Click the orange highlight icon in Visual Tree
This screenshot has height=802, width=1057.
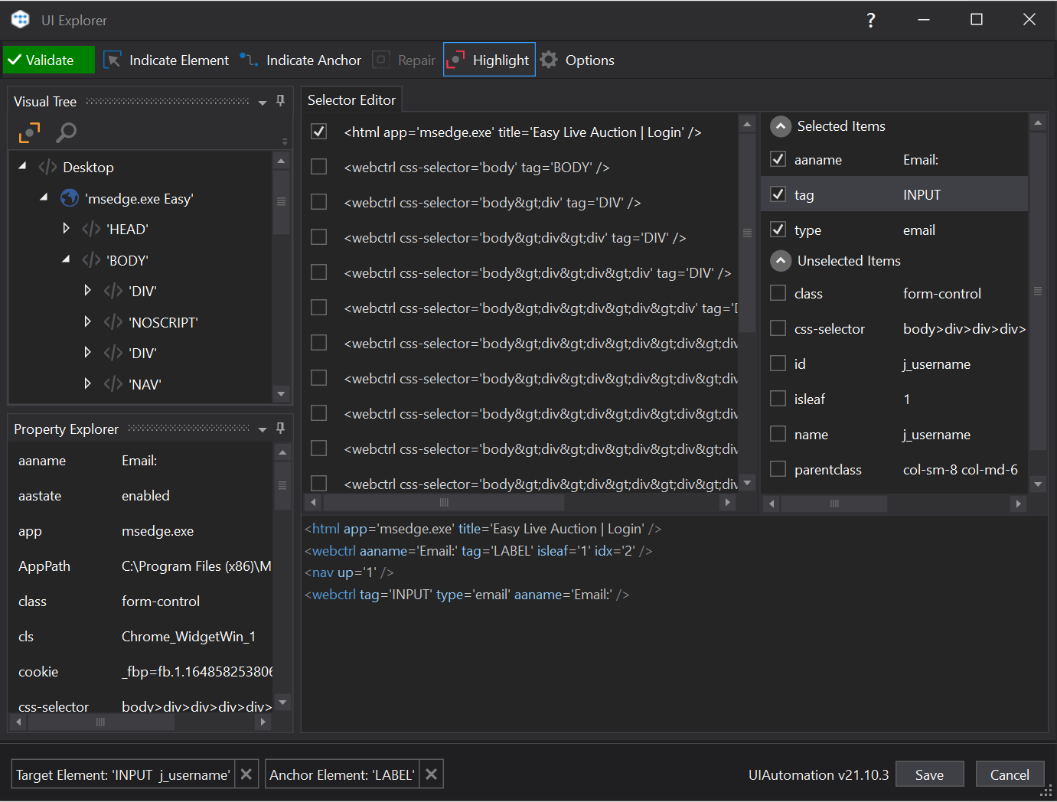[29, 132]
